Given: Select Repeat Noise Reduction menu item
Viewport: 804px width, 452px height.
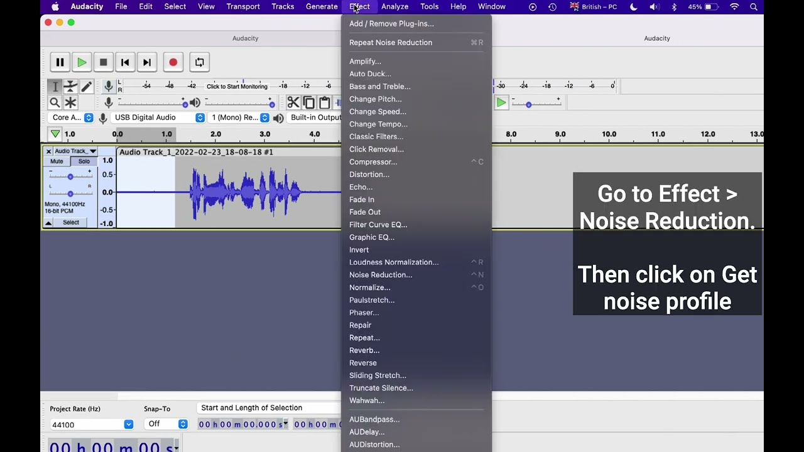Looking at the screenshot, I should 416,43.
